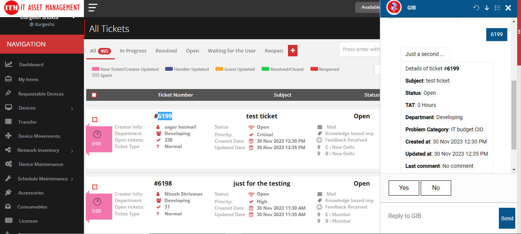This screenshot has height=234, width=521.
Task: Click the ITM logo in the header
Action: [42, 8]
